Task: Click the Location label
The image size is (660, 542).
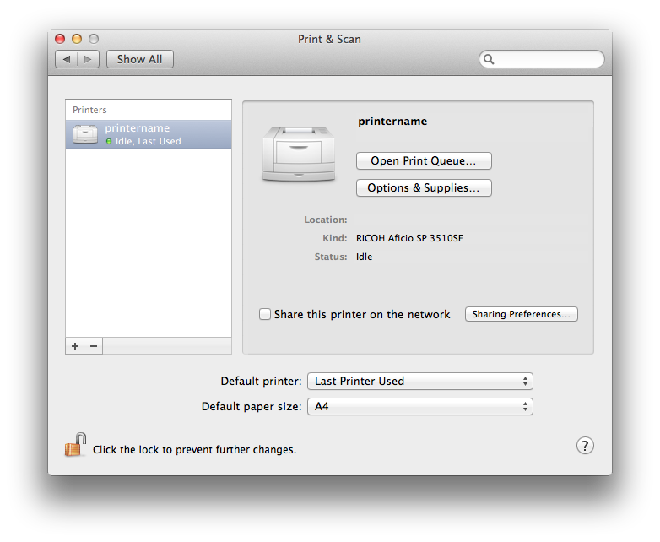Action: (x=326, y=220)
